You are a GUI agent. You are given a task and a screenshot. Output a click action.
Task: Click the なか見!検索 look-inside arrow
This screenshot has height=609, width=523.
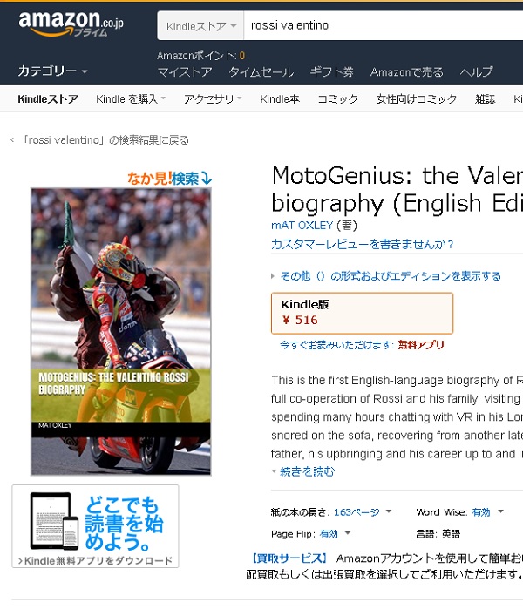point(207,179)
